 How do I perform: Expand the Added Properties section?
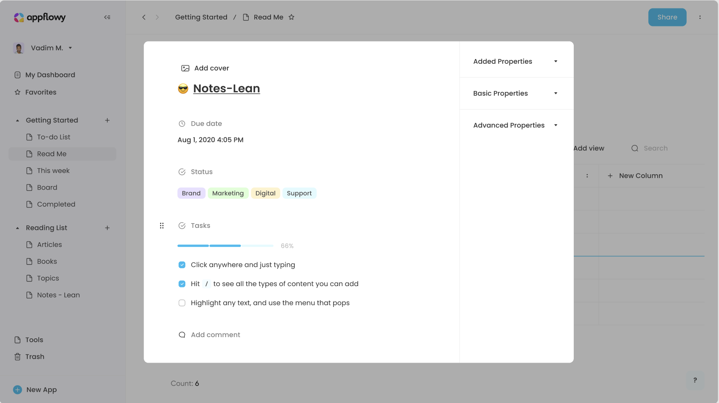[555, 61]
